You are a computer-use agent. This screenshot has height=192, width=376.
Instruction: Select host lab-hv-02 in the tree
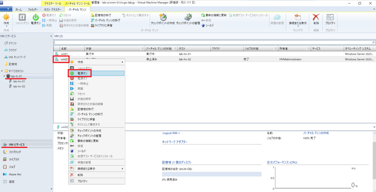click(x=19, y=86)
